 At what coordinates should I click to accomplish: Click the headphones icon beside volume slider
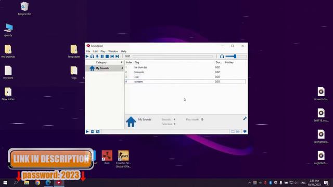[x=222, y=57]
